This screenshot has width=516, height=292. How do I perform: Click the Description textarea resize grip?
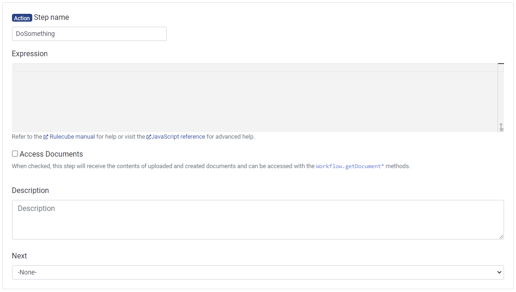point(501,236)
